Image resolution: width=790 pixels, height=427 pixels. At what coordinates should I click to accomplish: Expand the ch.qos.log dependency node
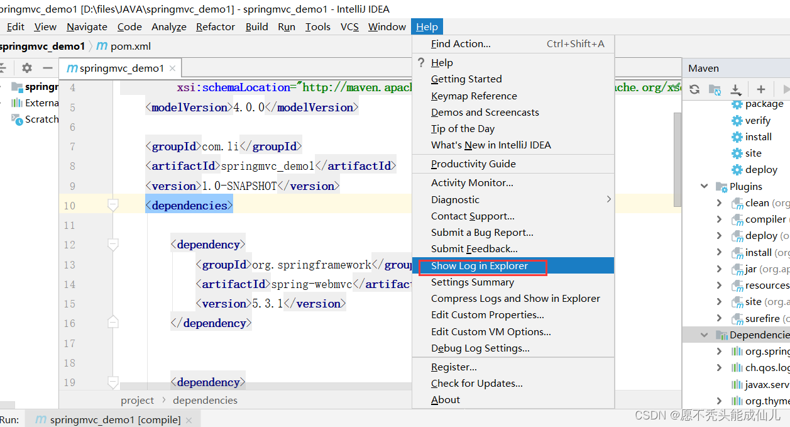point(720,368)
